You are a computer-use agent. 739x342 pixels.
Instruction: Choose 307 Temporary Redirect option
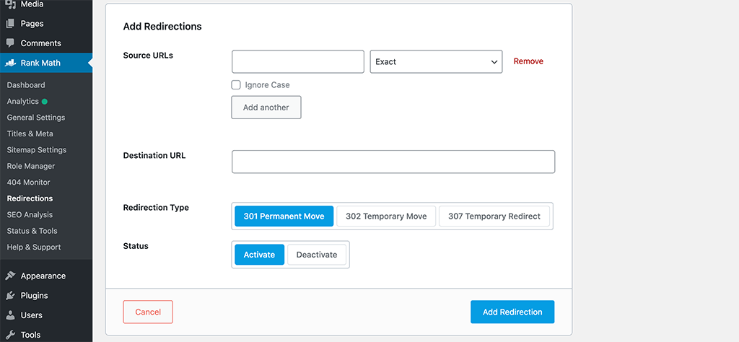pyautogui.click(x=494, y=216)
